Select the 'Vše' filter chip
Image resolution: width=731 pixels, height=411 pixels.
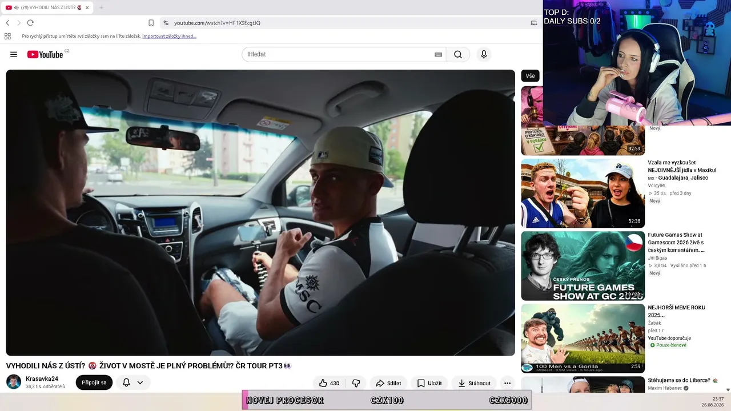click(x=530, y=76)
